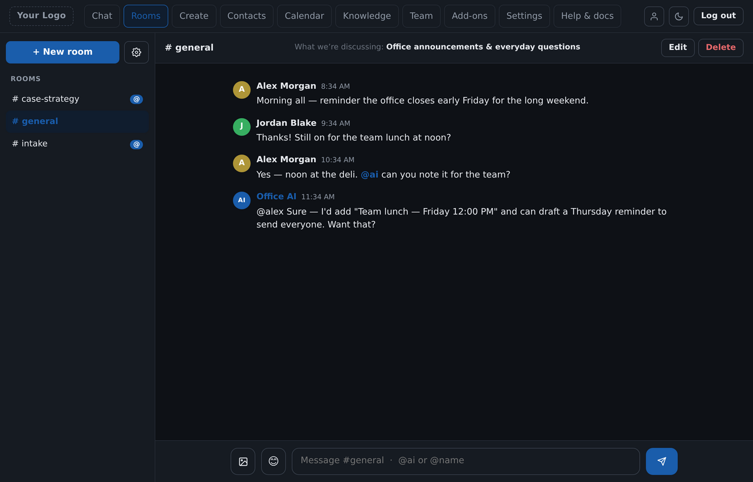Viewport: 753px width, 482px height.
Task: Create a new room
Action: pyautogui.click(x=62, y=52)
